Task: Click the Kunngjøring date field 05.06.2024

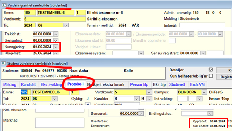Action: click(43, 47)
